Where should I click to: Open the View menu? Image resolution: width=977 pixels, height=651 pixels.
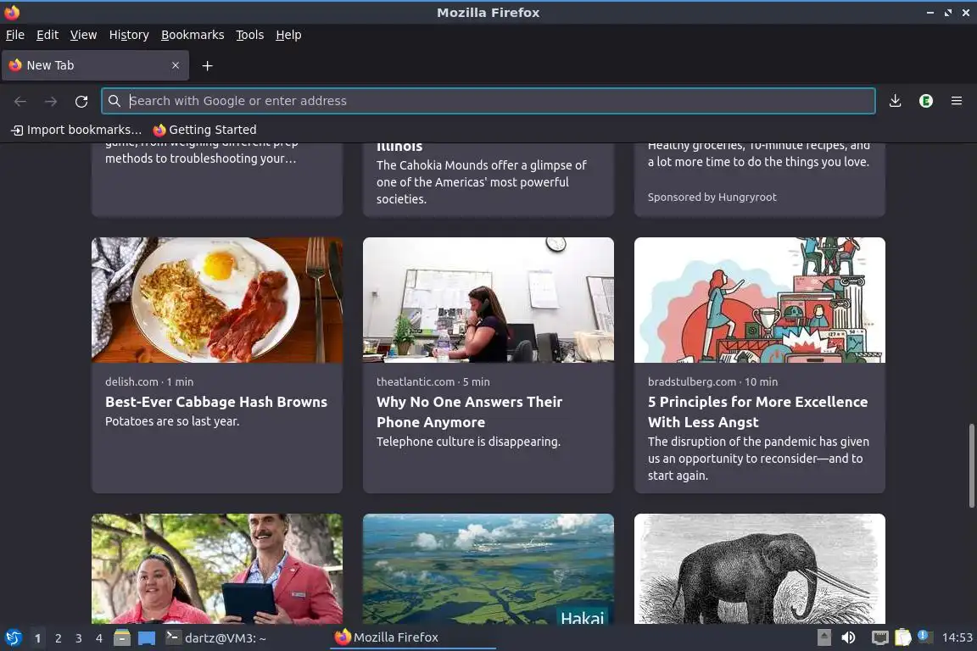coord(83,35)
